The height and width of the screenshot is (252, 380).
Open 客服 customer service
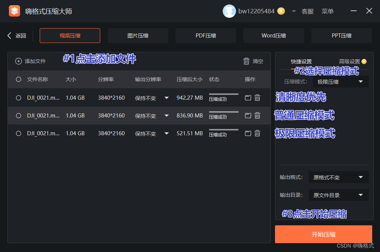click(x=308, y=11)
